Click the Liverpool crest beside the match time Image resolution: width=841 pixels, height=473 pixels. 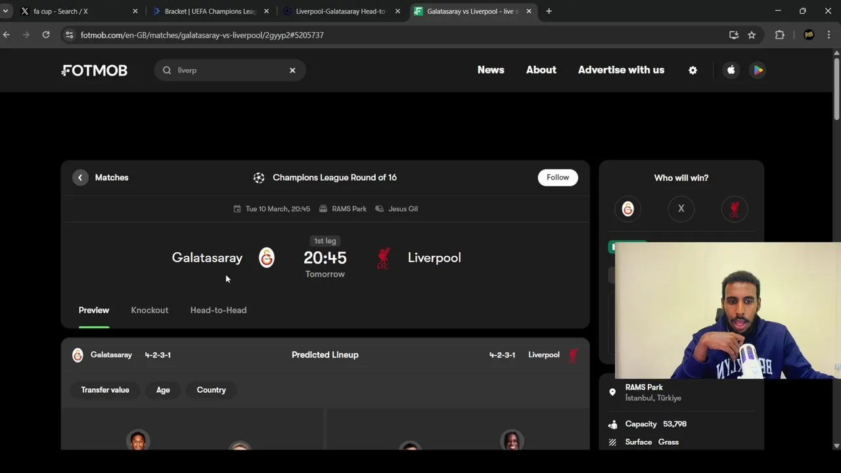pos(384,258)
